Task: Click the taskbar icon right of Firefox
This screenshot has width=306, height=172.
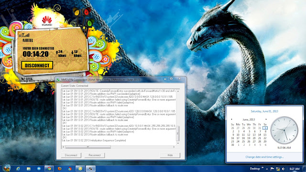Action: pos(70,169)
